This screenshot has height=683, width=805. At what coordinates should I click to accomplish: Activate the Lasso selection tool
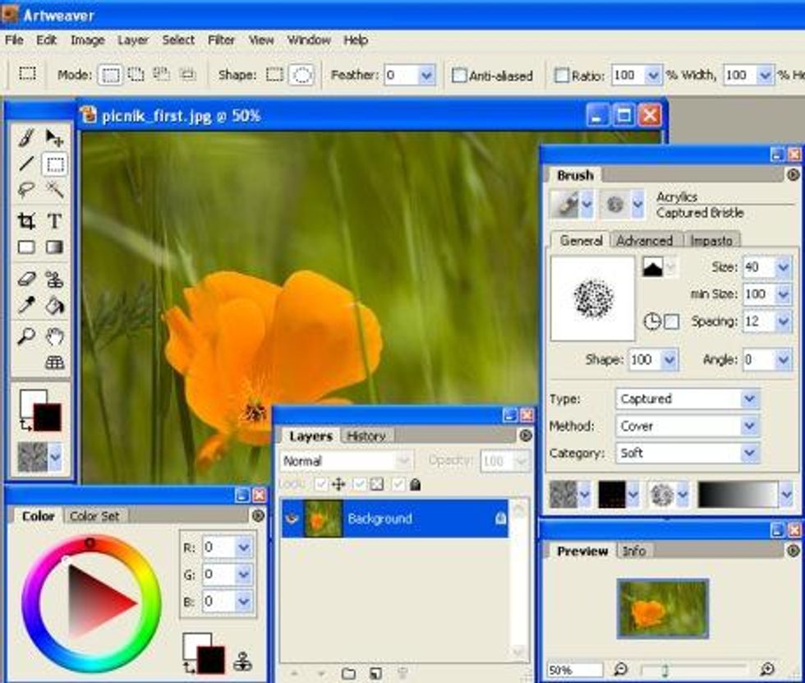click(x=27, y=191)
